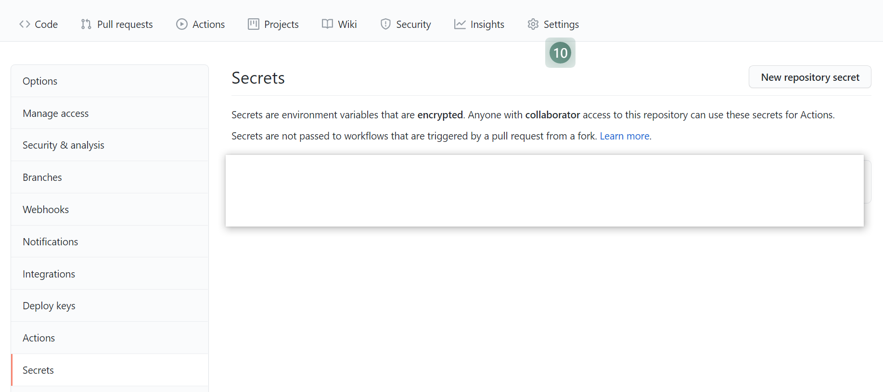883x392 pixels.
Task: Open Manage access settings
Action: point(110,114)
